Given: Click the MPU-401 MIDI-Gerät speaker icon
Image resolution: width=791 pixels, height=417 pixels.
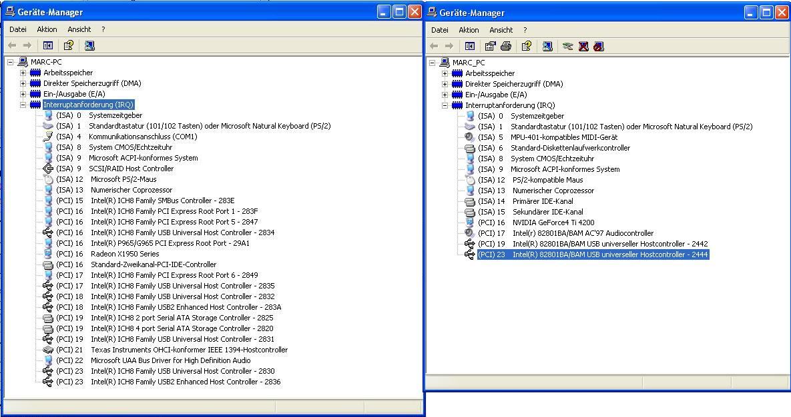Looking at the screenshot, I should pyautogui.click(x=470, y=137).
